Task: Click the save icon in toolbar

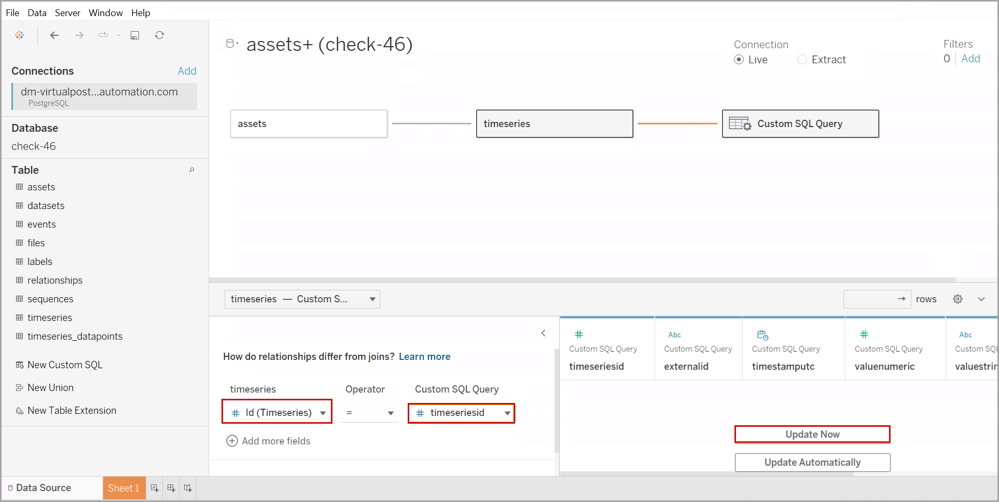Action: click(x=135, y=35)
